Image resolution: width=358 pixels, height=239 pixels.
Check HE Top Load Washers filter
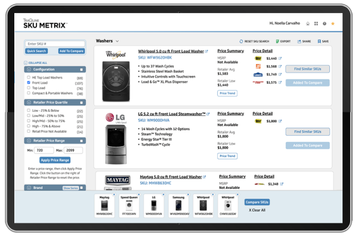(29, 77)
